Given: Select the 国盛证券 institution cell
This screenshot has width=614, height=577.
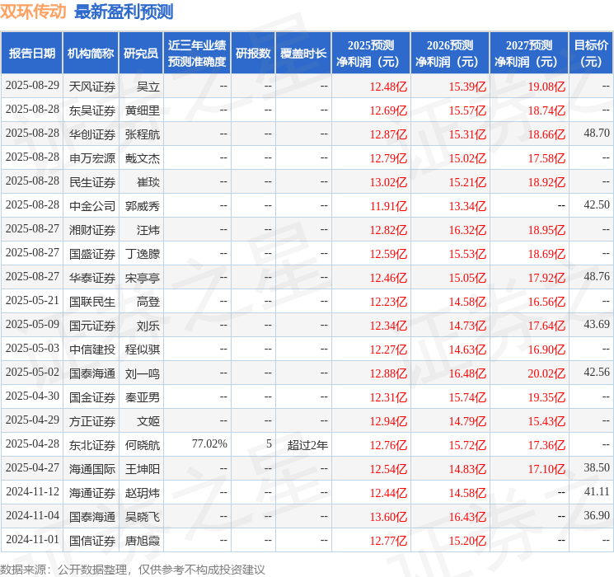Looking at the screenshot, I should click(x=92, y=254).
